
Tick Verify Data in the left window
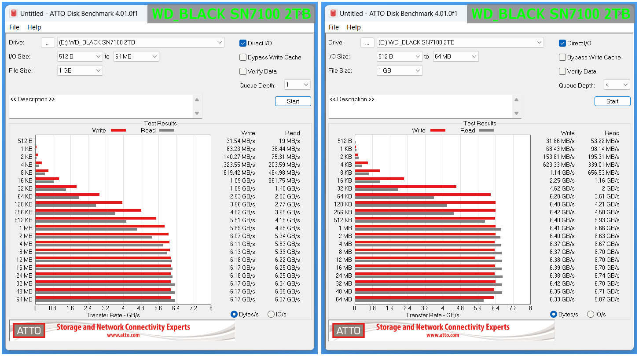[242, 71]
